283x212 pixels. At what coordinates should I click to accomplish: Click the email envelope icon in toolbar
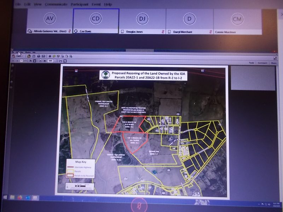[43, 56]
